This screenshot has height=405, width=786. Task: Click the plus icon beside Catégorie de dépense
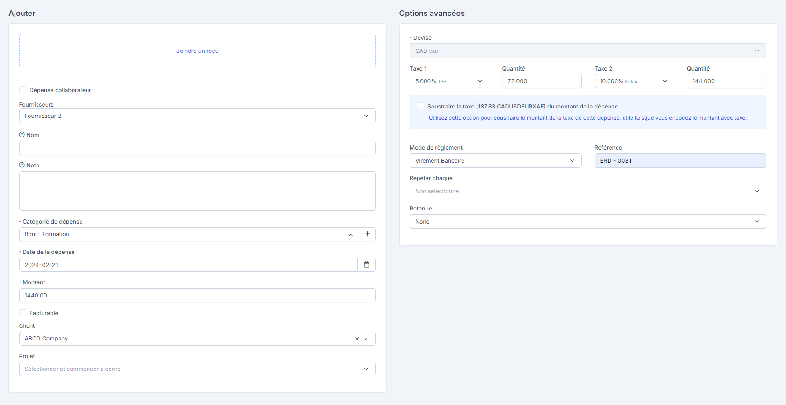click(367, 234)
